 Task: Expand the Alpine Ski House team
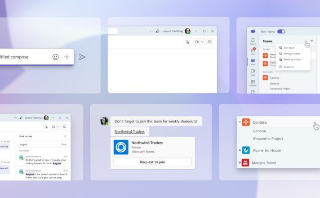240,150
